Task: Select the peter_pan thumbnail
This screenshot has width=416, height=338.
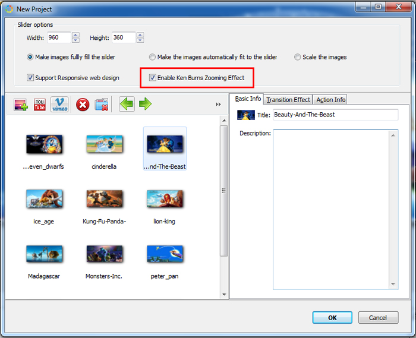Action: (x=165, y=254)
